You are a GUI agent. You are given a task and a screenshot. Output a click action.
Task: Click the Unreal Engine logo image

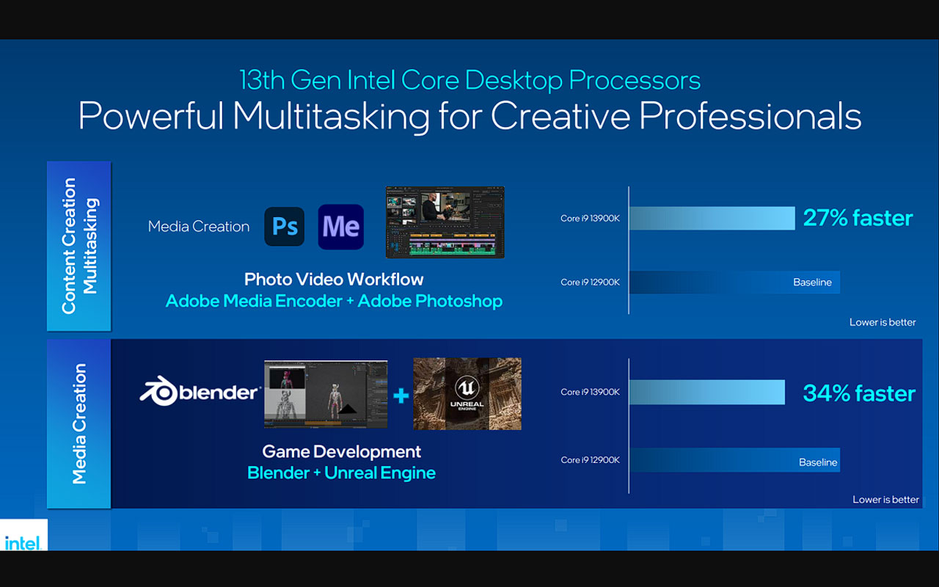467,394
